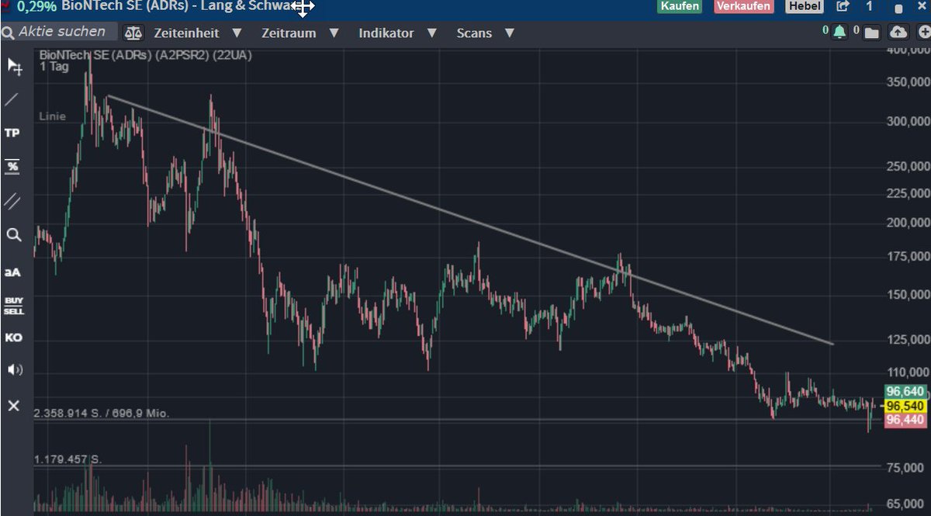The width and height of the screenshot is (931, 516).
Task: Click the red 96,440 price label
Action: click(905, 420)
